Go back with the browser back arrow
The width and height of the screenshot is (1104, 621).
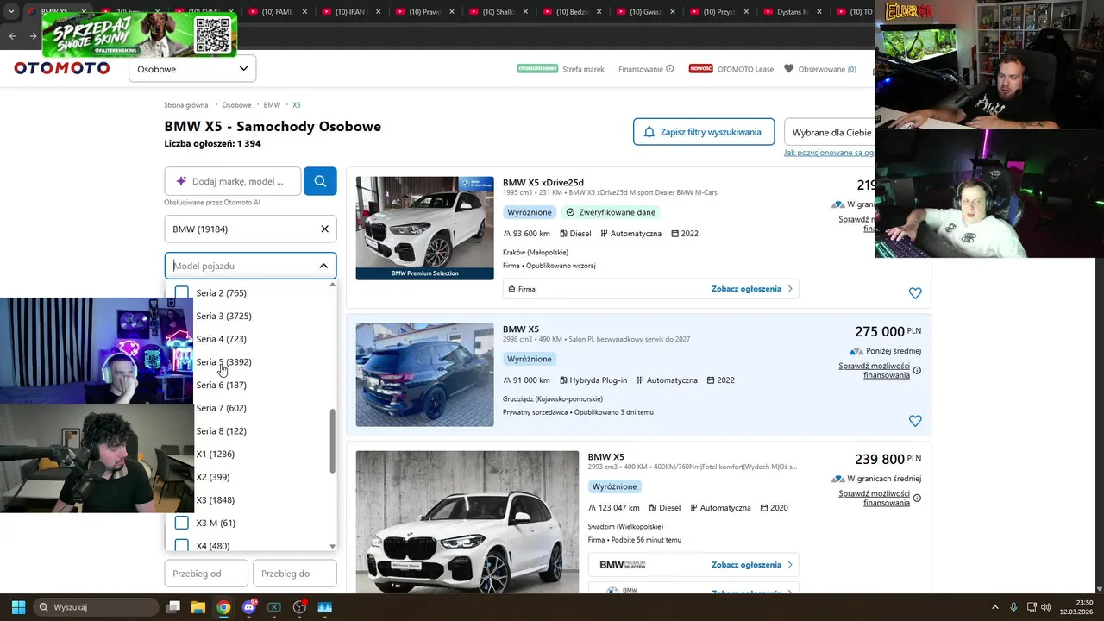[12, 36]
